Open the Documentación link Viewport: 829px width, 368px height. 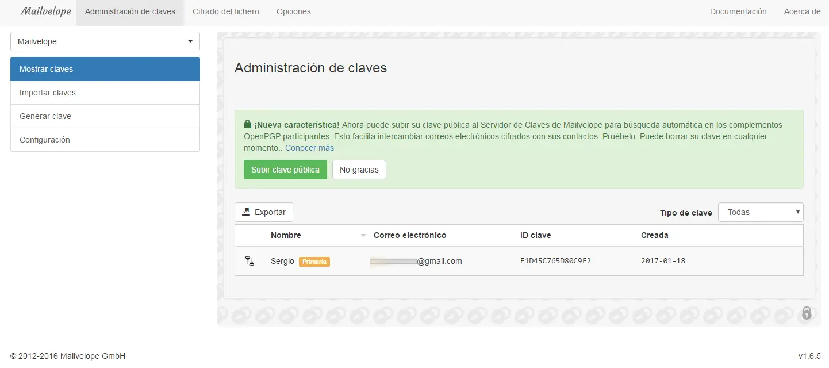[738, 11]
